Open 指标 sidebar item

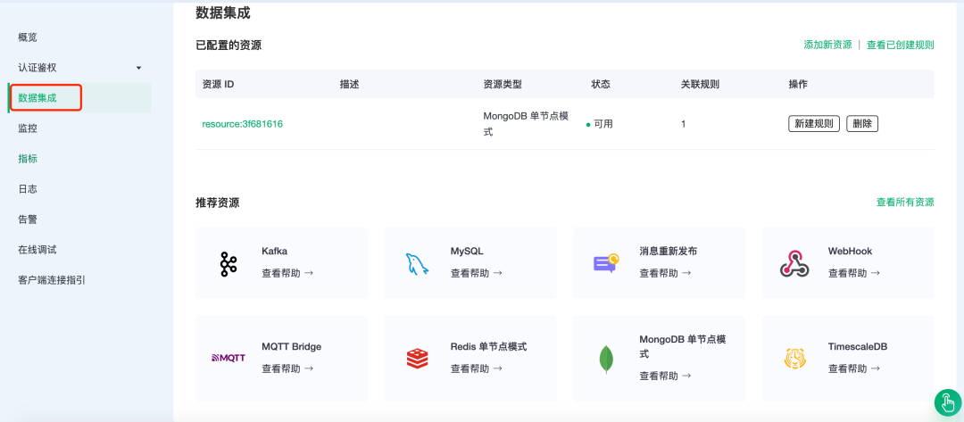28,159
